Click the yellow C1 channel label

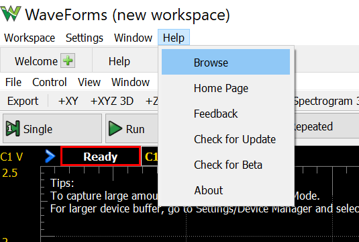point(151,157)
